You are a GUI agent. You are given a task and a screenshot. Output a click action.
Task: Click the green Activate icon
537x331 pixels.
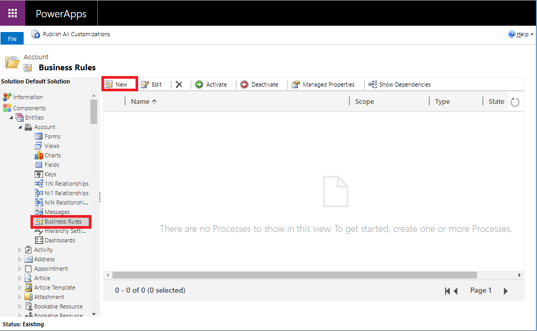coord(199,84)
